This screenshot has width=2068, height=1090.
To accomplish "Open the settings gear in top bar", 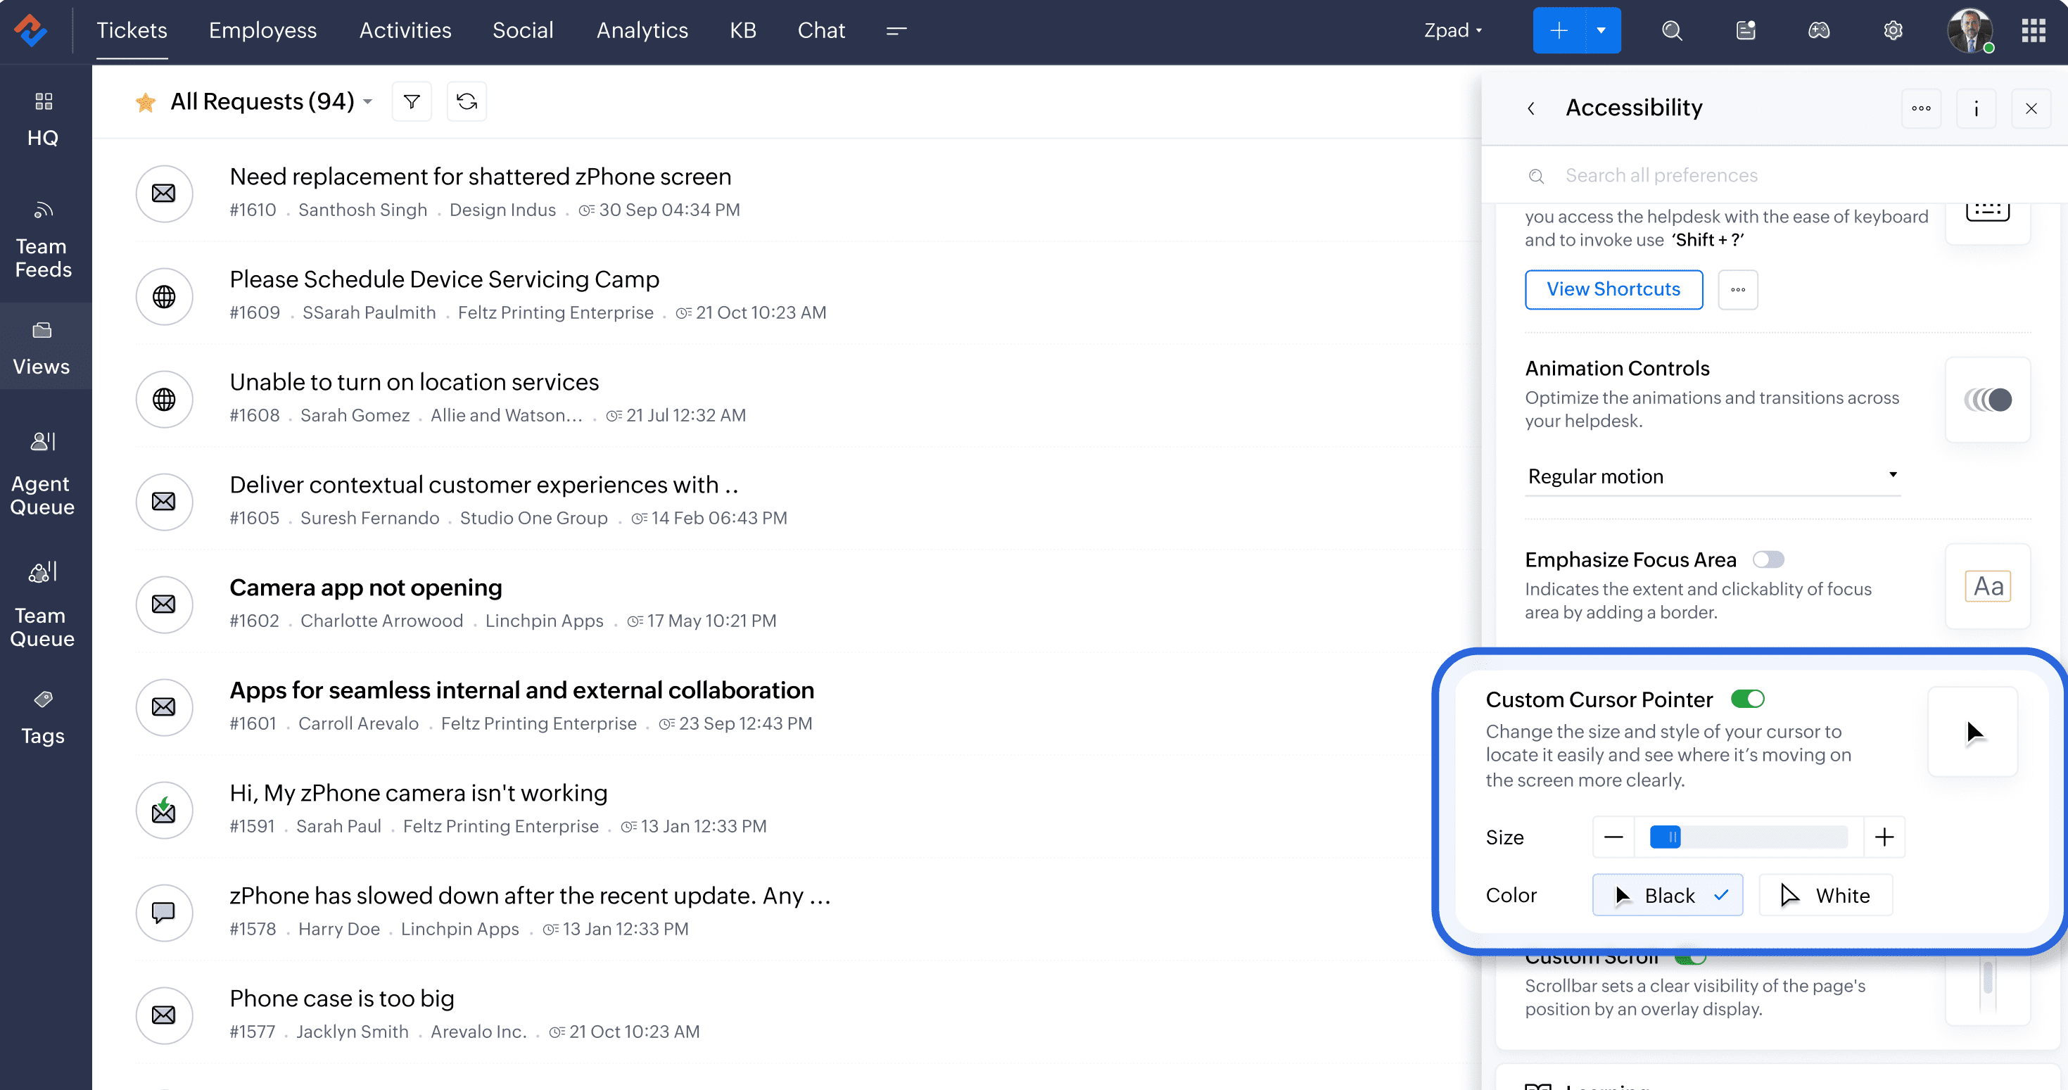I will (1892, 30).
